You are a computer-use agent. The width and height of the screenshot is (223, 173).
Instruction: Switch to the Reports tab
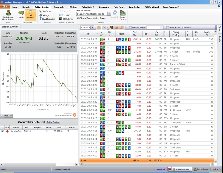(x=26, y=7)
